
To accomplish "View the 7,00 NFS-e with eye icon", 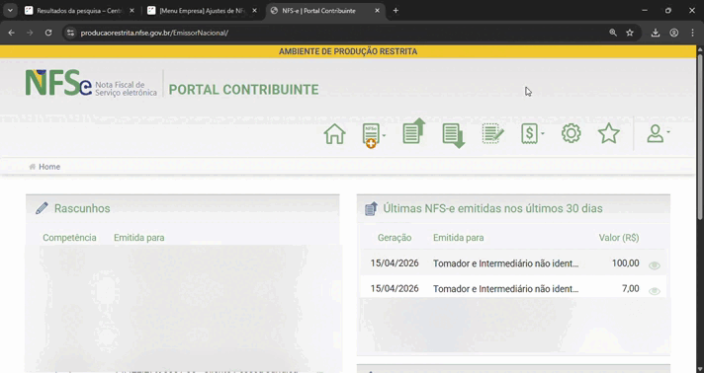I will [655, 291].
